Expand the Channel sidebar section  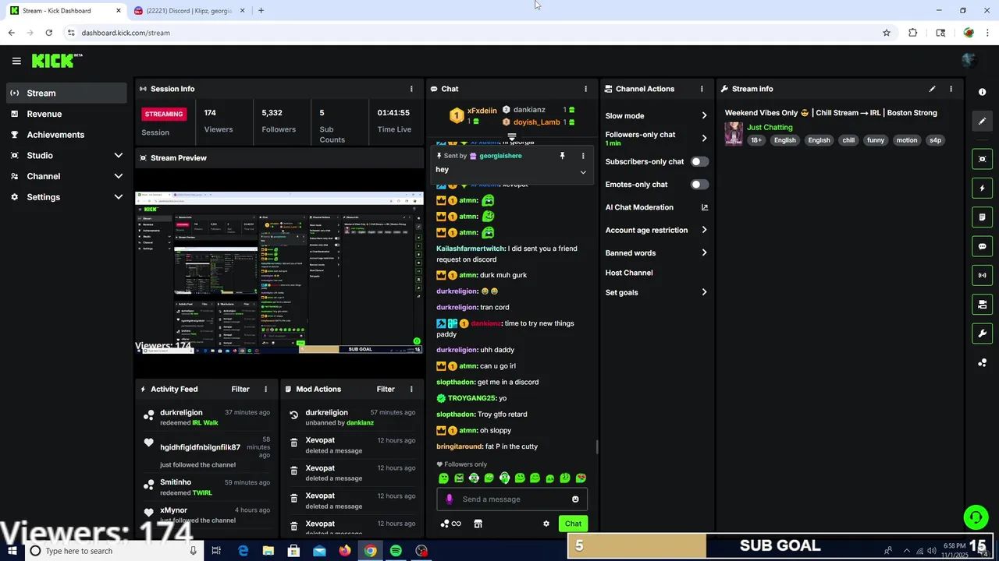[119, 176]
